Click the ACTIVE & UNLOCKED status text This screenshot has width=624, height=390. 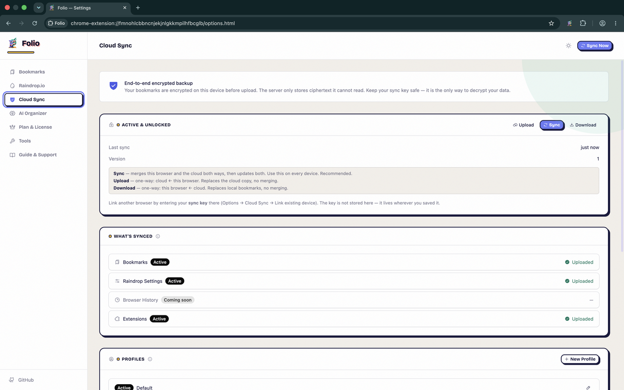click(146, 125)
